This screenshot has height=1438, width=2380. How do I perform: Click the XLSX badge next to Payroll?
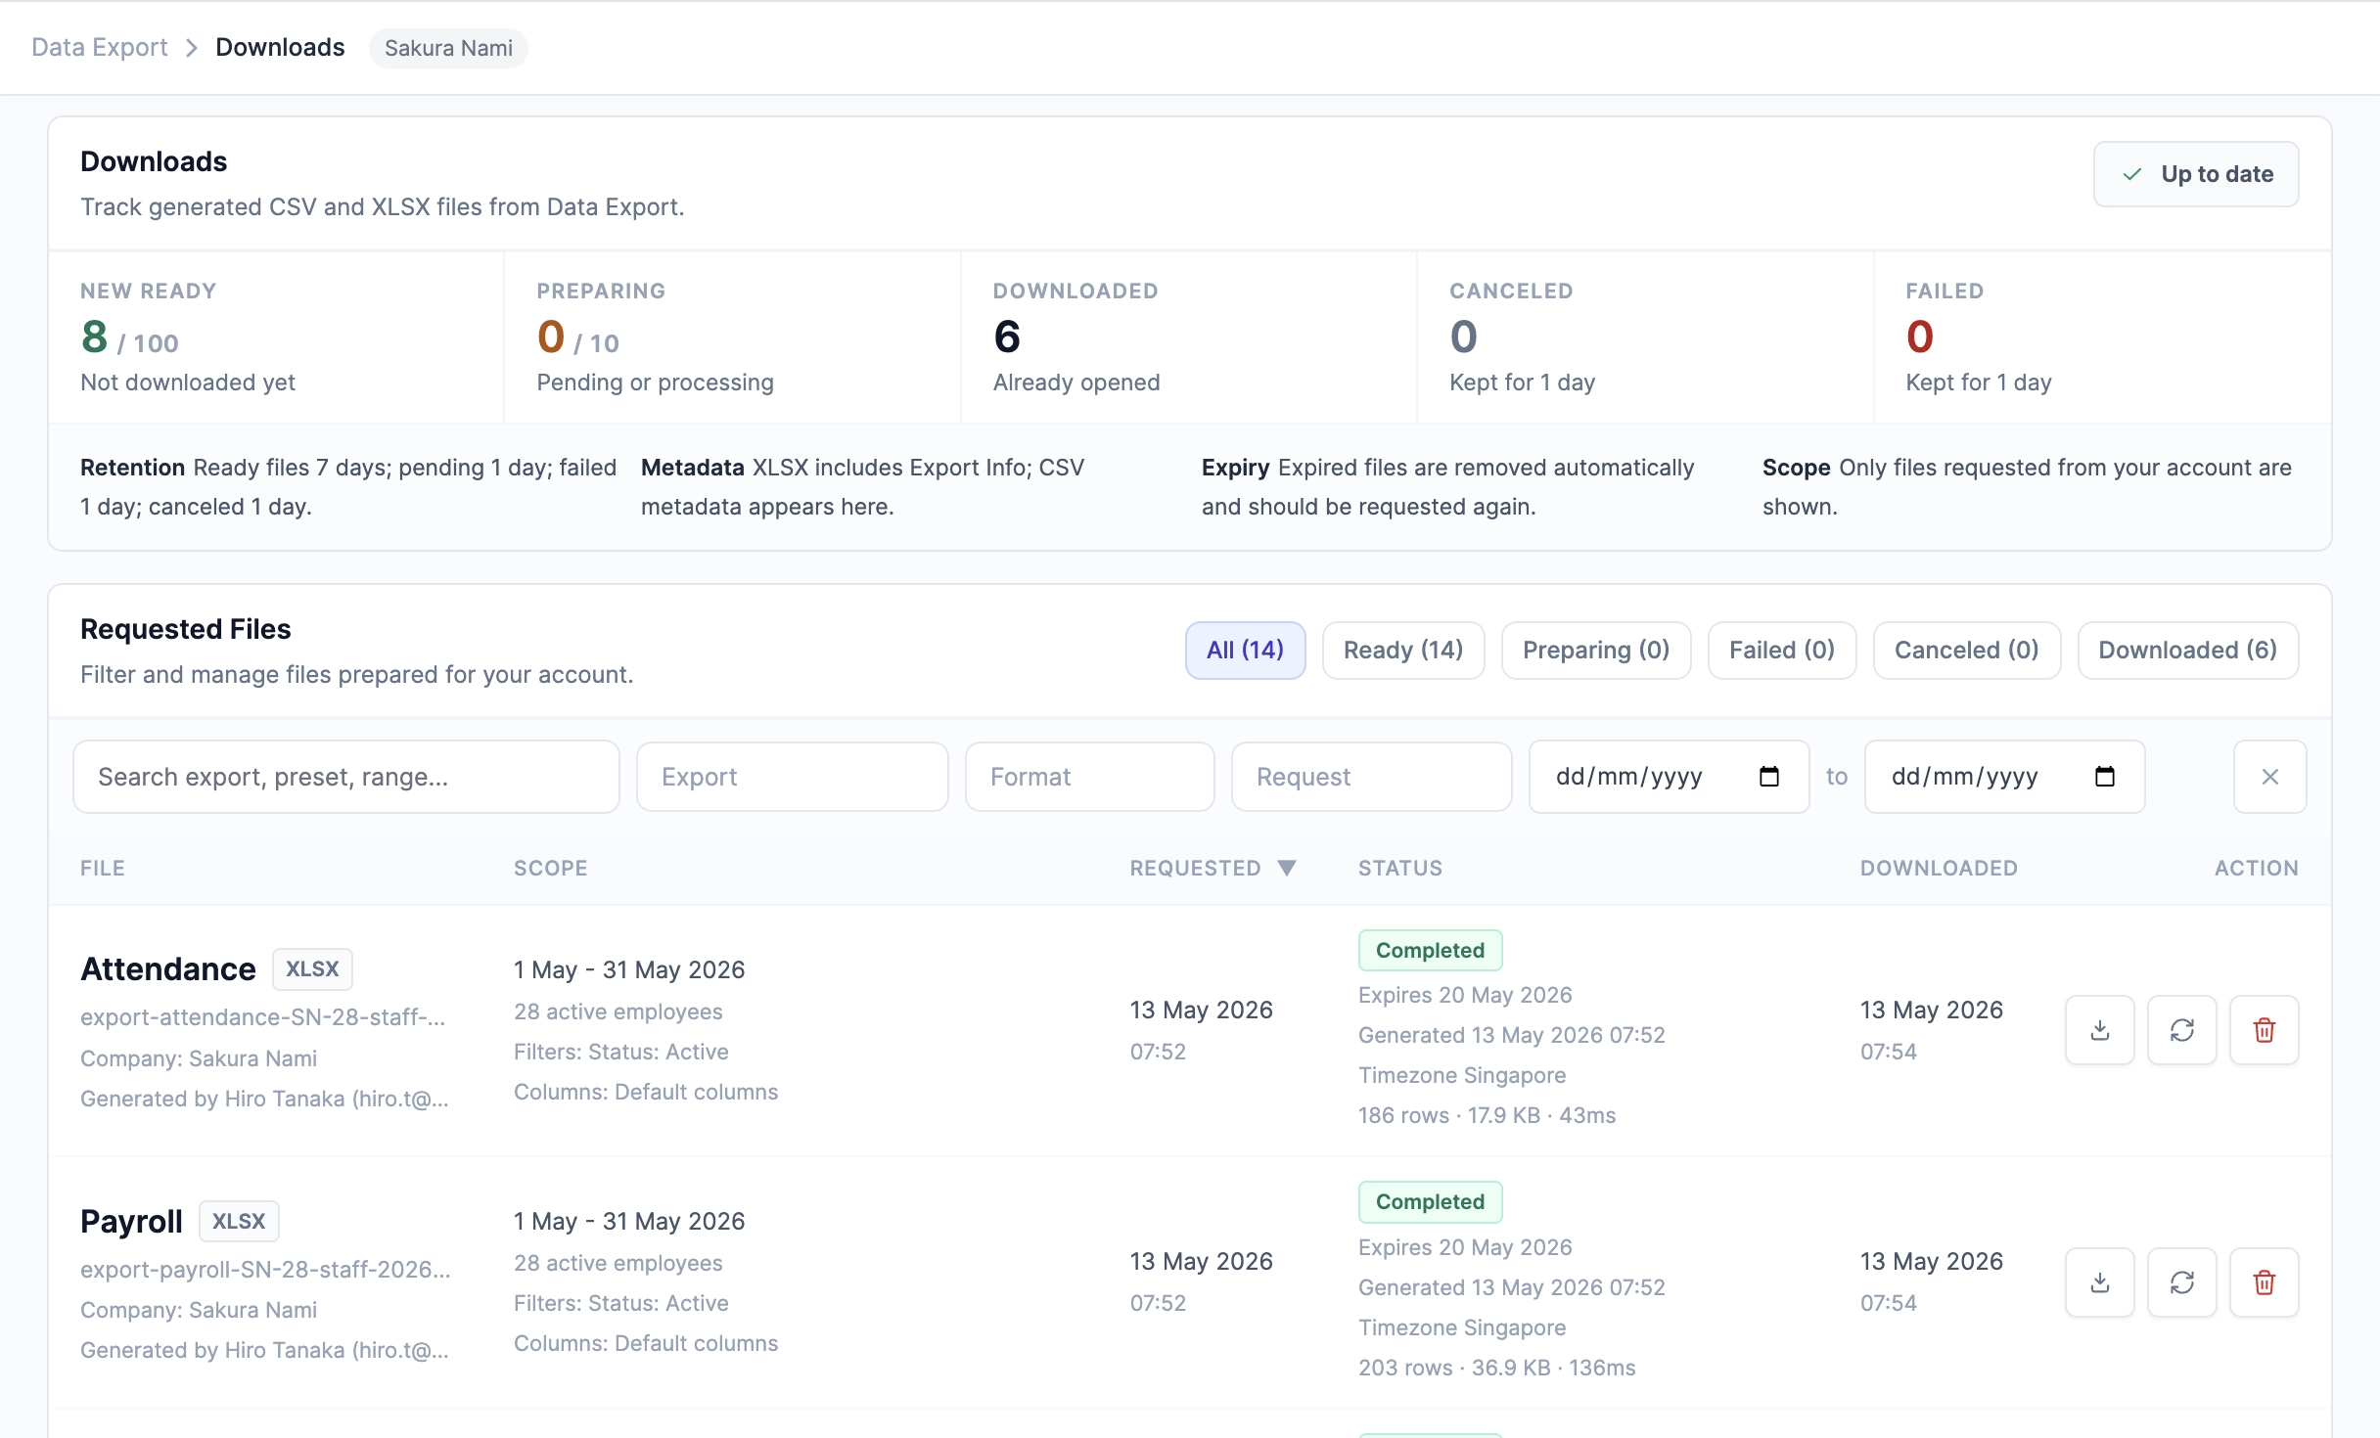[x=239, y=1222]
